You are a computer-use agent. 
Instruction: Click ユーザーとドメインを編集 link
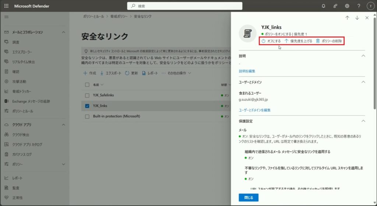[255, 110]
